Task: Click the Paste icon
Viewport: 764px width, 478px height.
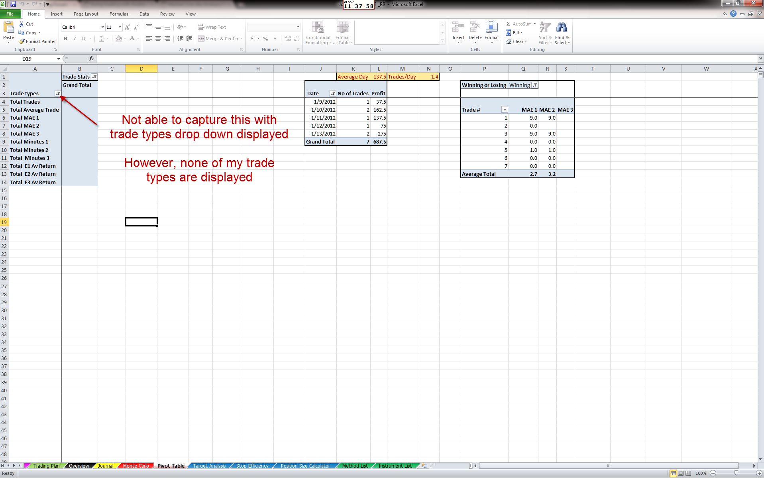Action: [x=8, y=28]
